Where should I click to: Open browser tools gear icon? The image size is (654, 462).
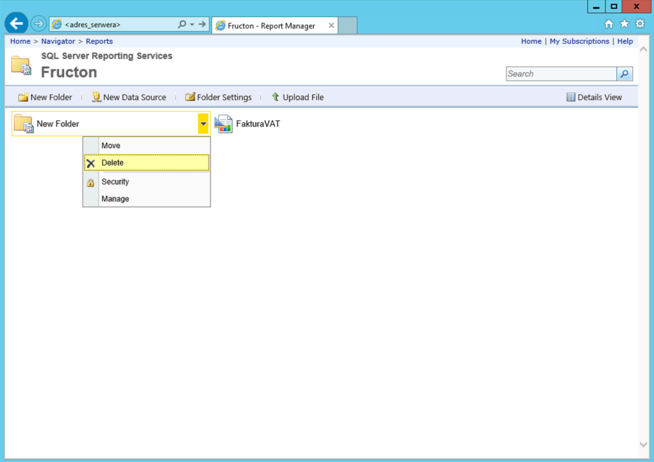click(640, 23)
